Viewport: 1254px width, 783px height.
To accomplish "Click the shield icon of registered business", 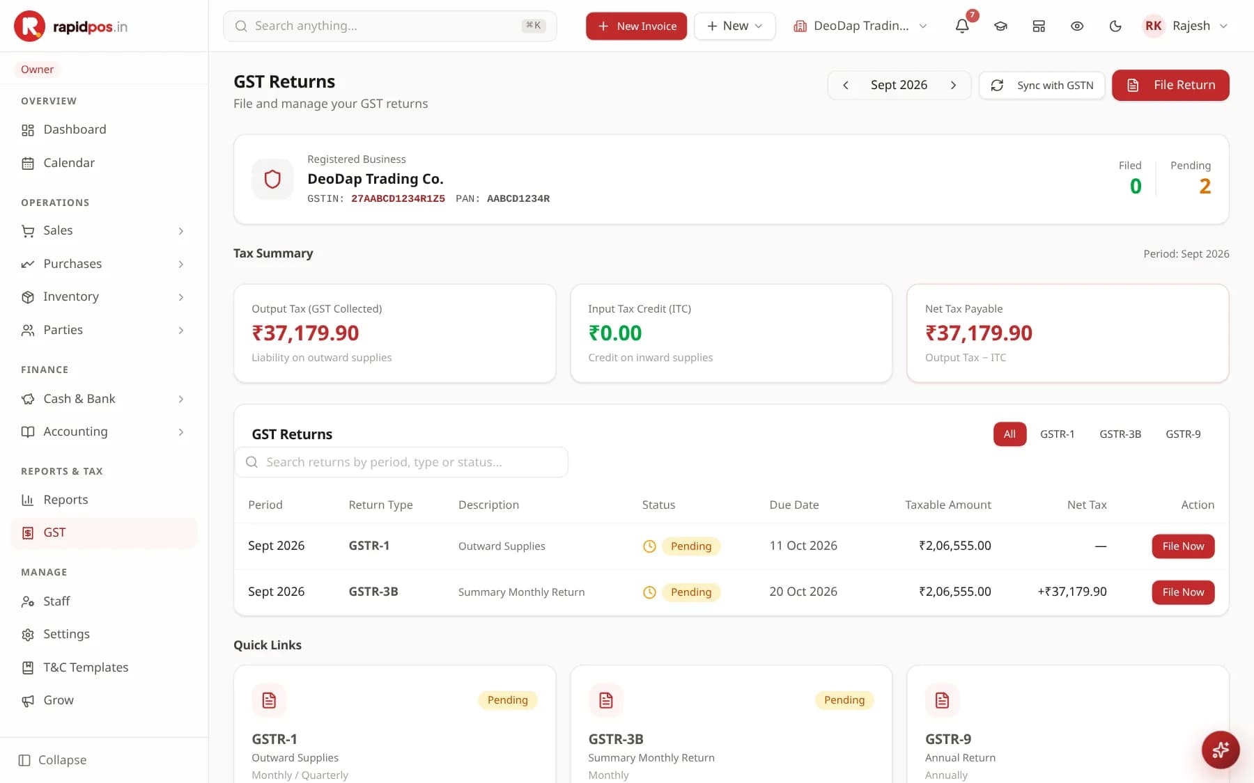I will (x=272, y=179).
